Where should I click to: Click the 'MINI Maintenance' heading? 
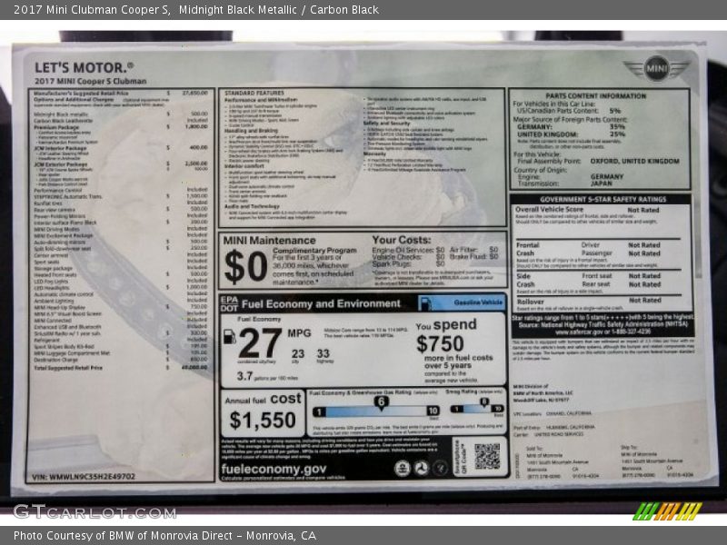click(x=269, y=240)
